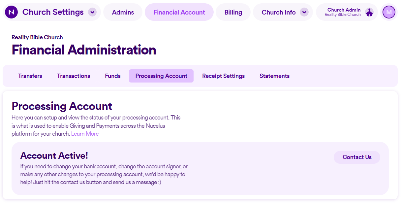Click the Learn More link

pyautogui.click(x=85, y=133)
